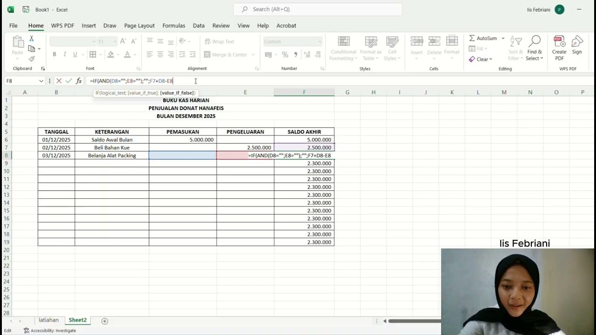Confirm the formula with the checkmark icon

tap(68, 81)
